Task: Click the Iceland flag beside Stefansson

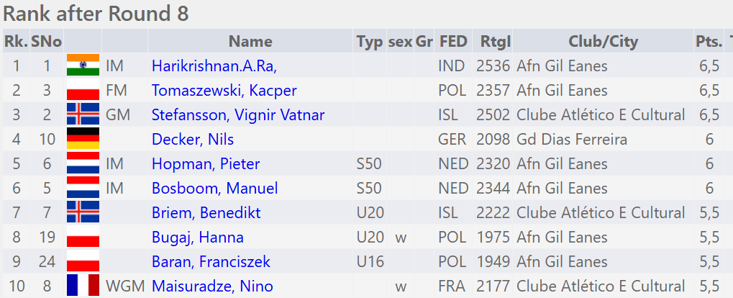Action: pos(83,114)
